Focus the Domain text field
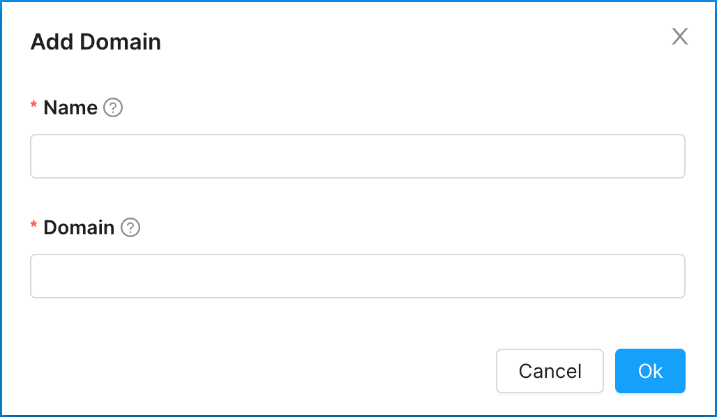 click(357, 276)
